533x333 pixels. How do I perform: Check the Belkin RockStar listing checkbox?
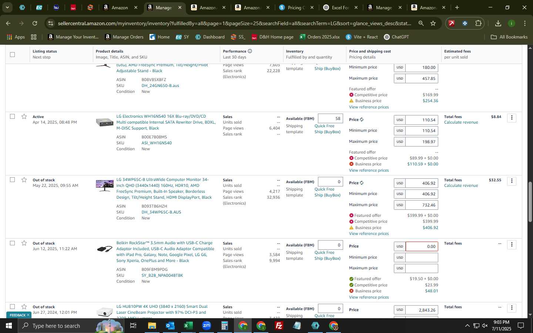(12, 243)
